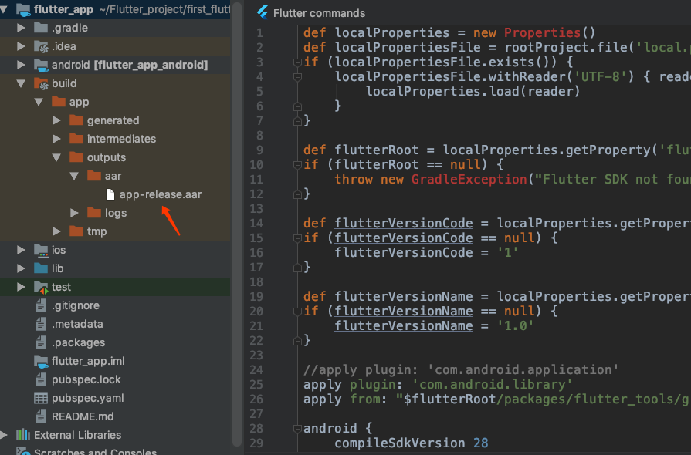Click the project tree vertical scrollbar
The height and width of the screenshot is (455, 691).
pos(237,224)
